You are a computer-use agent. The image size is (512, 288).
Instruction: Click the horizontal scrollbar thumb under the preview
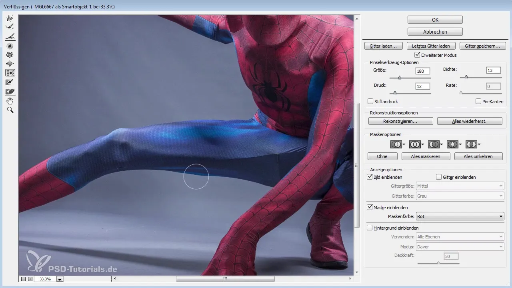(225, 279)
